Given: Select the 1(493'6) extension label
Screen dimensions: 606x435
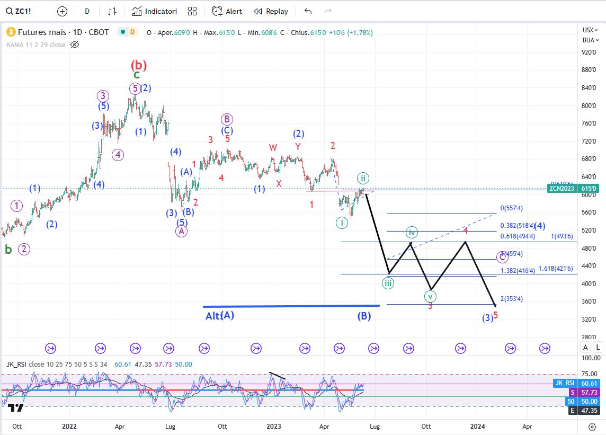Looking at the screenshot, I should (x=562, y=236).
